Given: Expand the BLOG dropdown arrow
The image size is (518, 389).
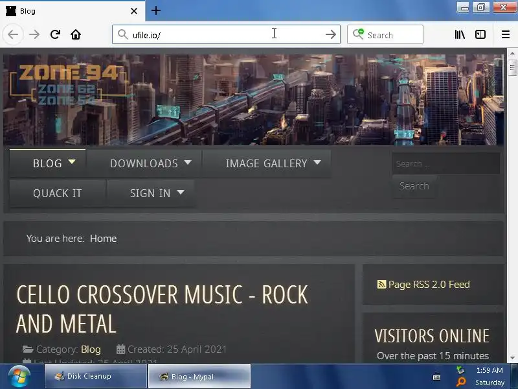Looking at the screenshot, I should pos(72,162).
